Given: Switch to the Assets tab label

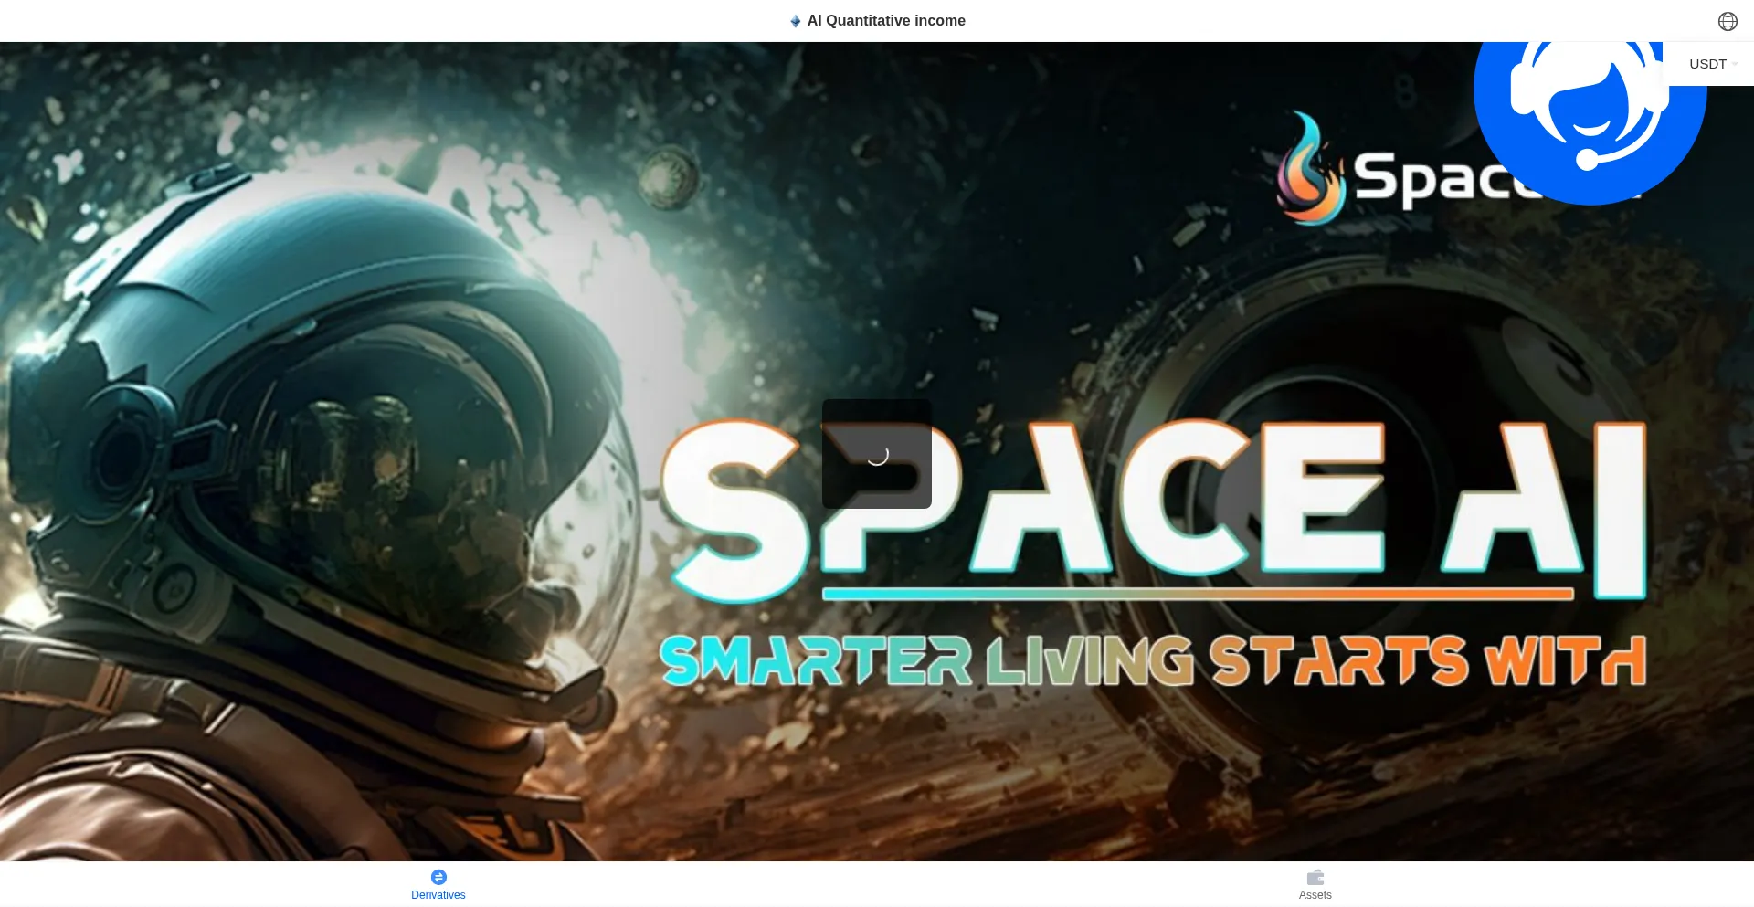Looking at the screenshot, I should tap(1315, 895).
